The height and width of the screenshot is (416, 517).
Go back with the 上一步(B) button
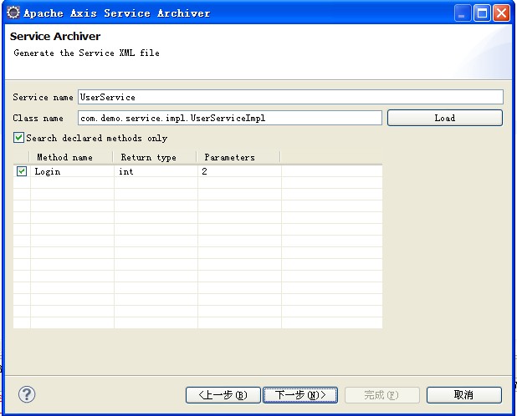223,395
